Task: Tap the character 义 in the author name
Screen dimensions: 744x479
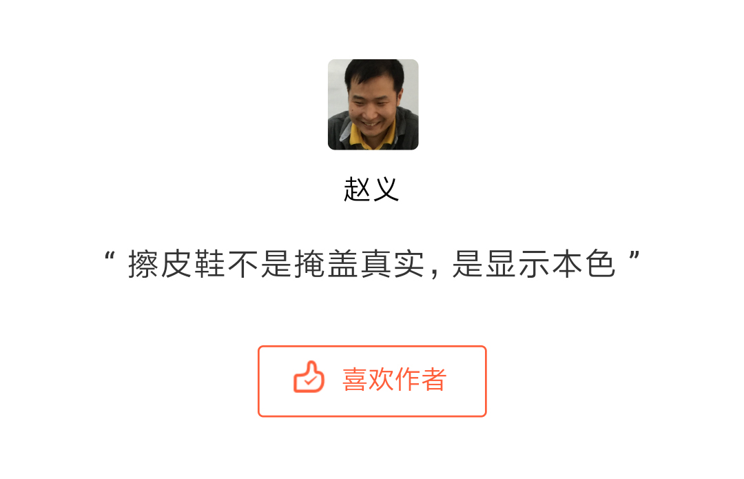Action: [x=386, y=190]
